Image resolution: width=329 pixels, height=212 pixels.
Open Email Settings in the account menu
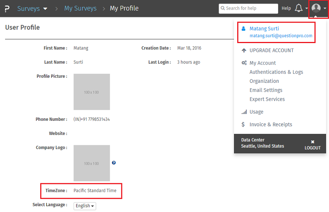click(x=265, y=90)
